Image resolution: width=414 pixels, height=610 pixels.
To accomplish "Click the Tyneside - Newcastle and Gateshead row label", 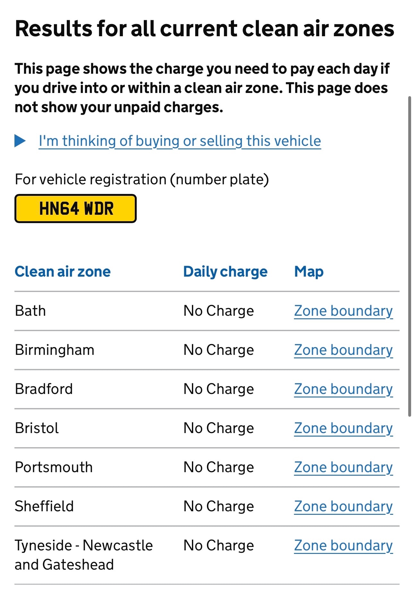I will pyautogui.click(x=83, y=555).
